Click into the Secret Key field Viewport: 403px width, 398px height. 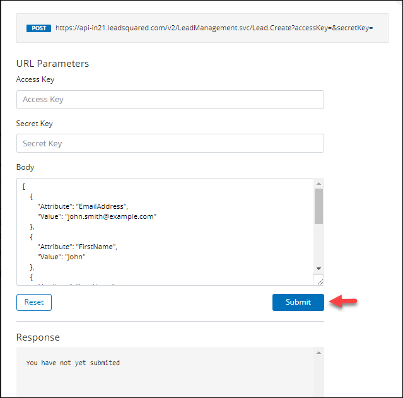[x=170, y=143]
